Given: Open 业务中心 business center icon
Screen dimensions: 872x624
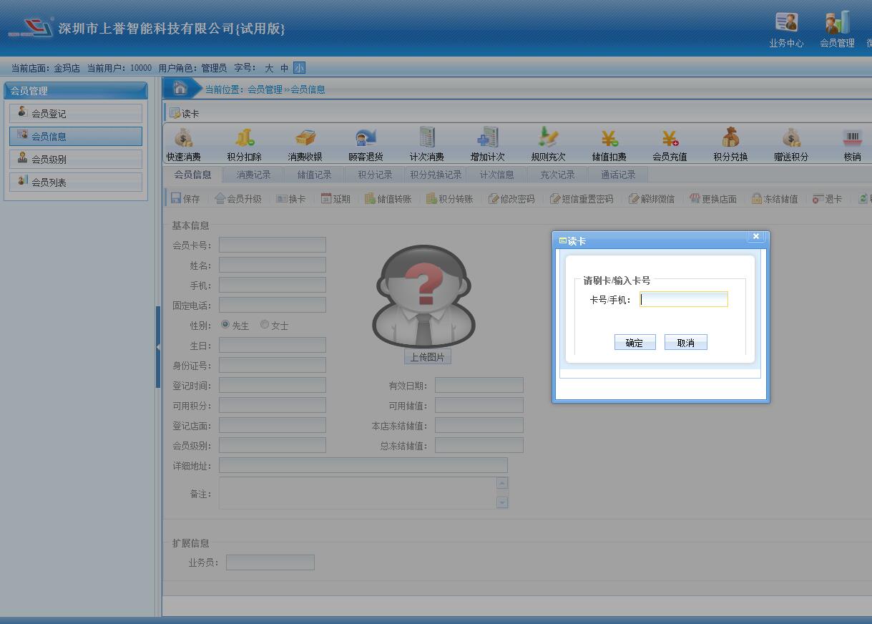Looking at the screenshot, I should pos(786,23).
